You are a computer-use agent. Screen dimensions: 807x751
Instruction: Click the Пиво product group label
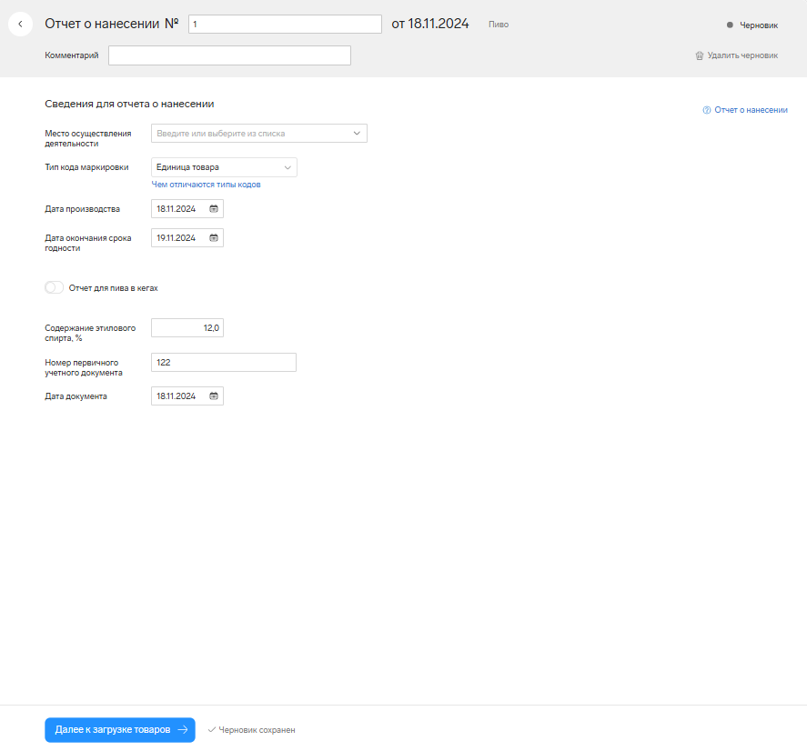tap(499, 25)
